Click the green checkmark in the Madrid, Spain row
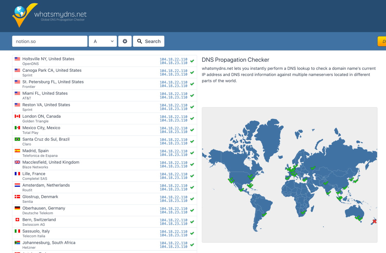Viewport: 386px width, 253px height. pos(192,153)
